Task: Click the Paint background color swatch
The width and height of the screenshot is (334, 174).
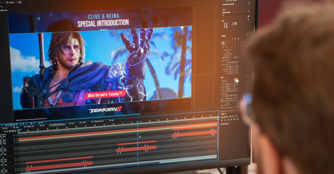Action: (237, 81)
